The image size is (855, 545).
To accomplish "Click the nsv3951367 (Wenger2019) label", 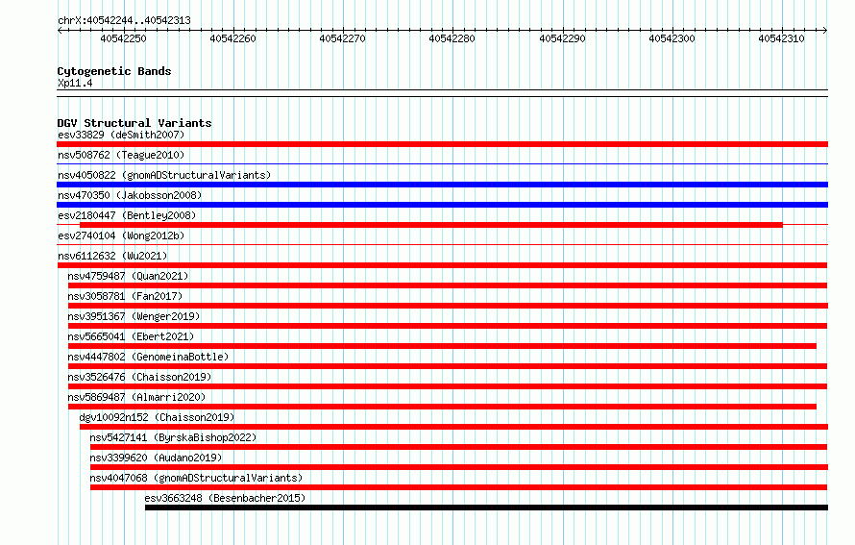I will [134, 316].
